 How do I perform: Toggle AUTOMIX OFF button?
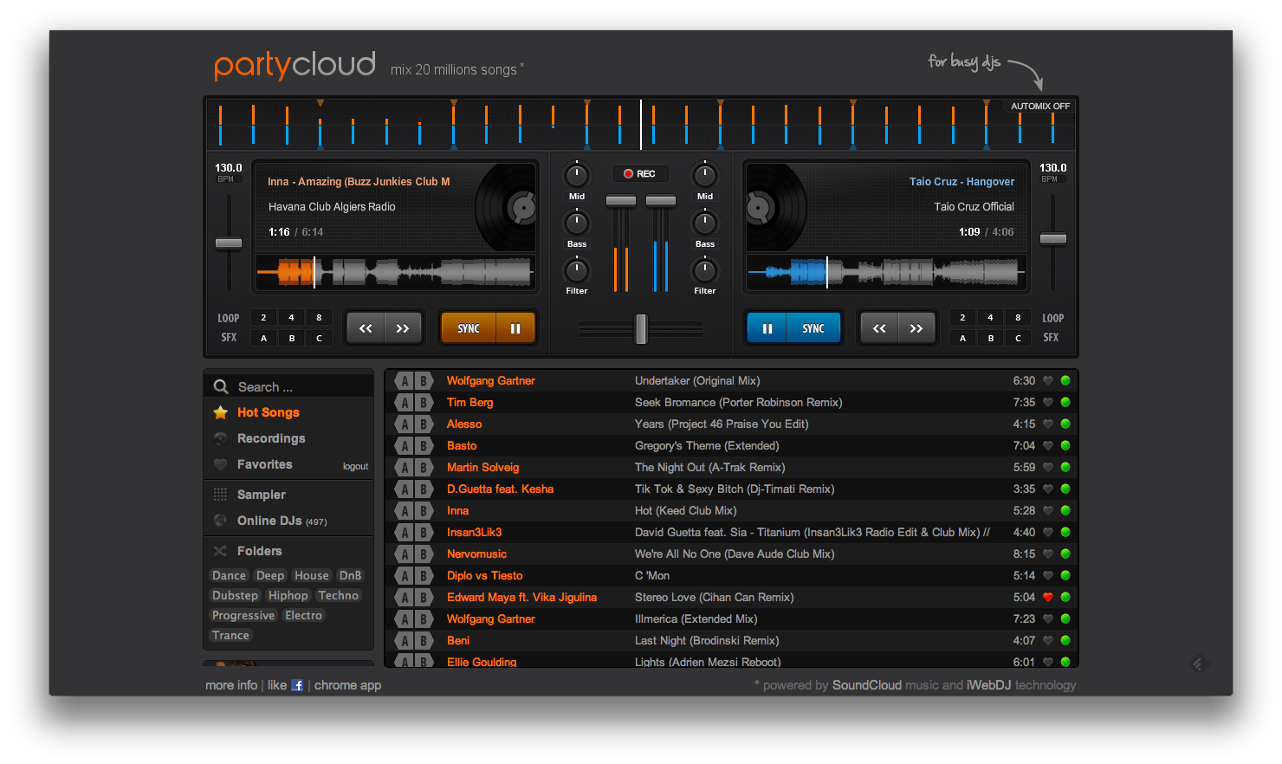(x=1040, y=106)
